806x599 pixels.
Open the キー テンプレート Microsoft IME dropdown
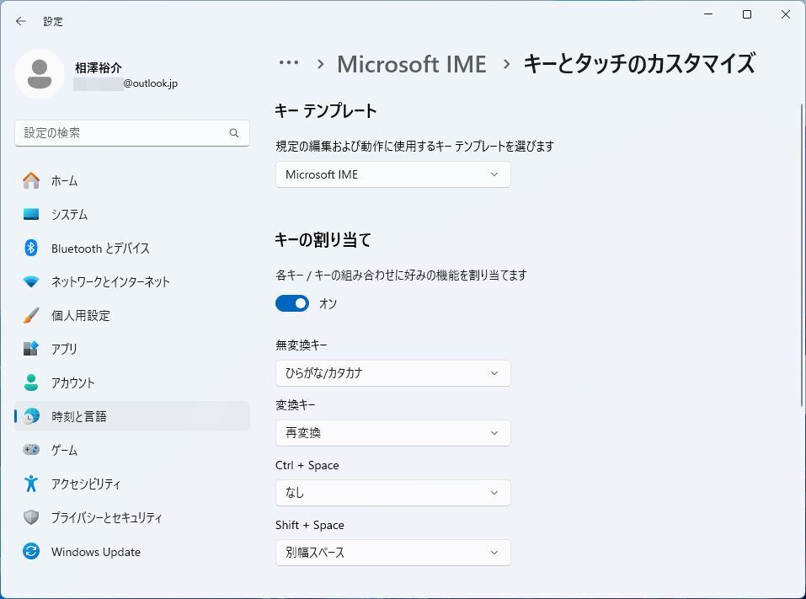click(x=392, y=174)
